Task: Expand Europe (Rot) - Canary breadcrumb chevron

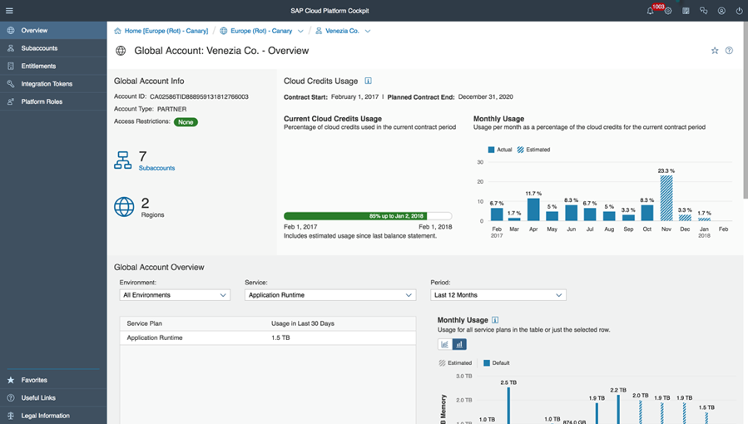Action: coord(300,31)
